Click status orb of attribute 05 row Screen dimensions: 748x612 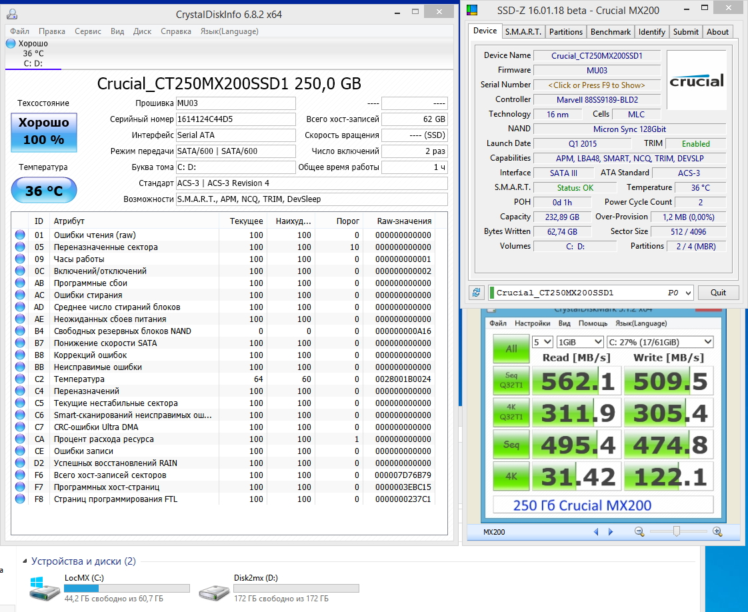20,247
